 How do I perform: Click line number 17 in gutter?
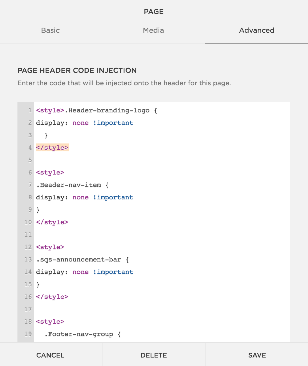[28, 309]
